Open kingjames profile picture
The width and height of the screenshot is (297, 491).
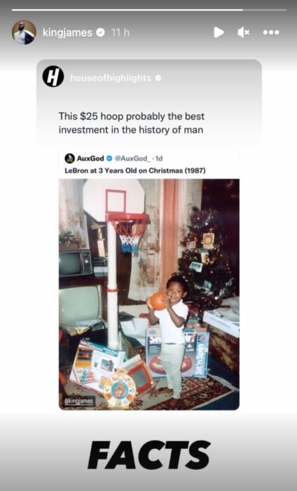click(x=24, y=32)
